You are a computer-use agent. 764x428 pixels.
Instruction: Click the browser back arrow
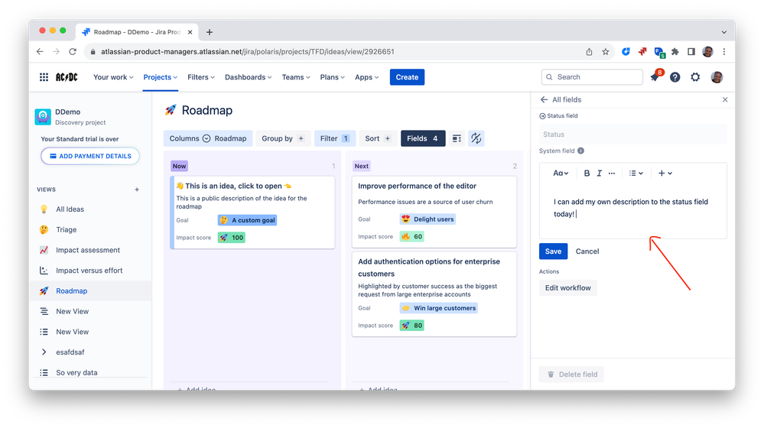tap(40, 52)
